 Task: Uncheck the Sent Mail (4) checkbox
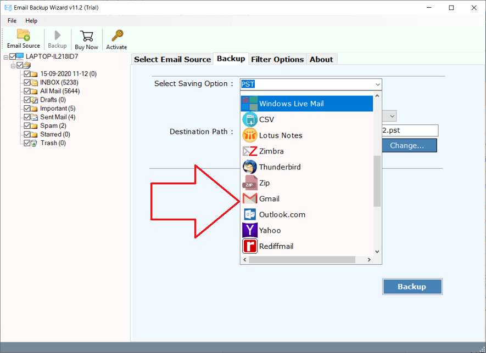click(27, 117)
